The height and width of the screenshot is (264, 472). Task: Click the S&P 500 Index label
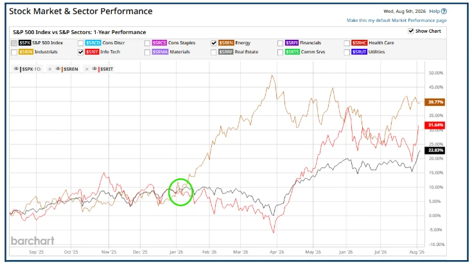click(x=48, y=43)
